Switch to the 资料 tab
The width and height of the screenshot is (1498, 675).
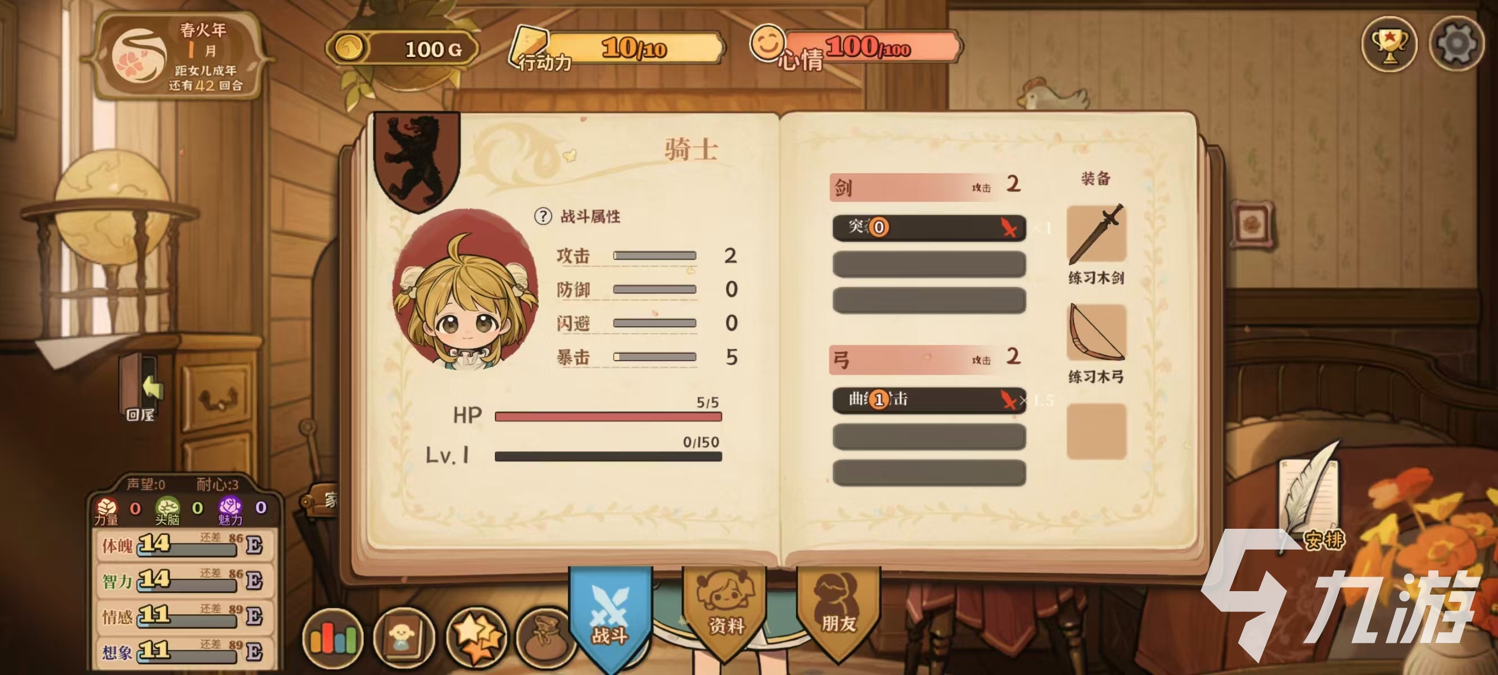(725, 611)
